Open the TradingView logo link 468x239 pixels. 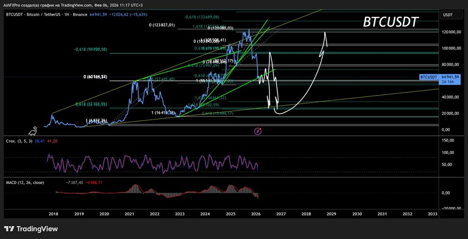[31, 229]
